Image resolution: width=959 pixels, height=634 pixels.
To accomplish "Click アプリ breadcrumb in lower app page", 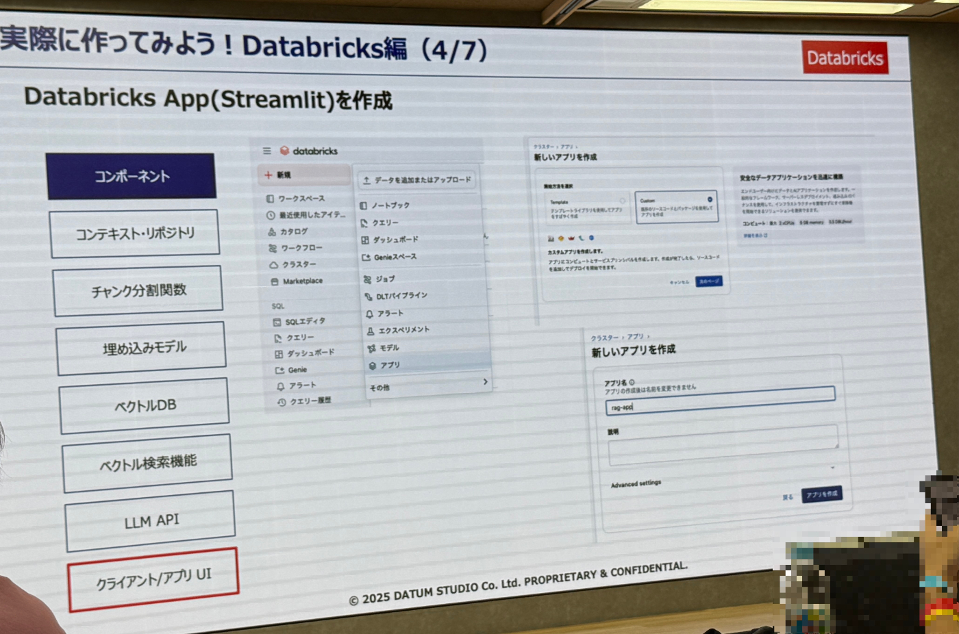I will pyautogui.click(x=636, y=337).
